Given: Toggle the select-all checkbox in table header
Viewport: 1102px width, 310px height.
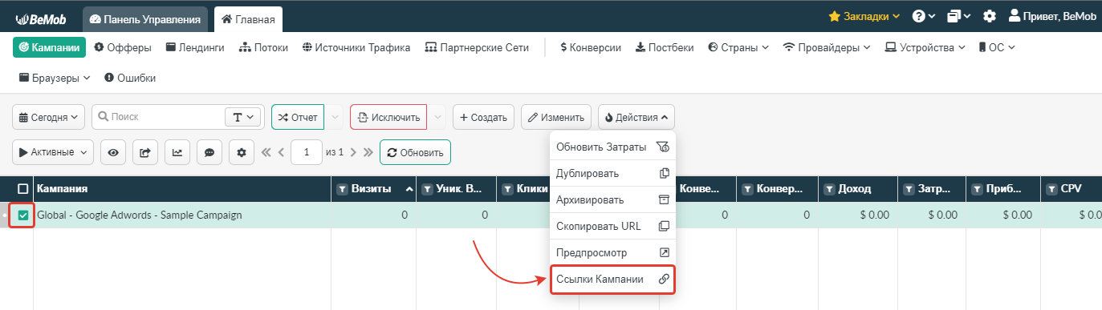Looking at the screenshot, I should (23, 189).
